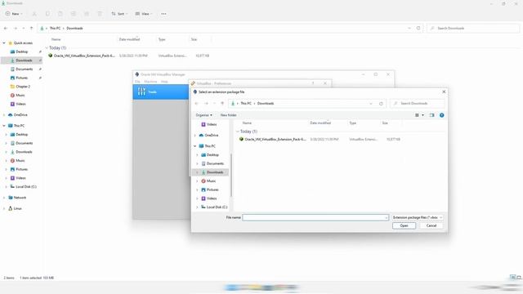Open the File name history dropdown arrow
Image resolution: width=523 pixels, height=294 pixels.
tap(386, 218)
